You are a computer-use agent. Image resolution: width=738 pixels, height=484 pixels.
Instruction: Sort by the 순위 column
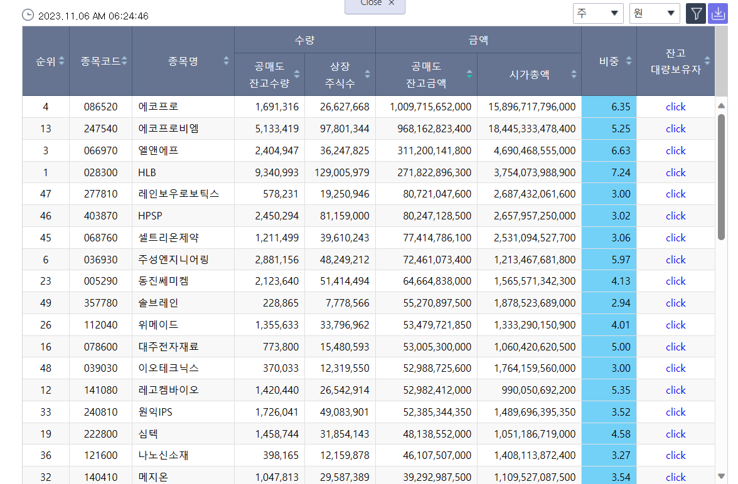61,61
